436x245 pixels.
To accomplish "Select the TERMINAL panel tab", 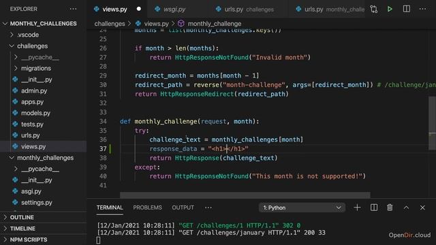I will (110, 208).
